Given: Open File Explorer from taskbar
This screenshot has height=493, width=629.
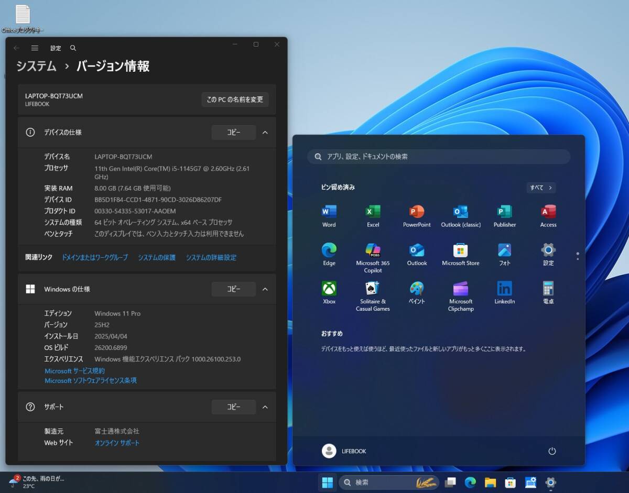Looking at the screenshot, I should pyautogui.click(x=490, y=483).
